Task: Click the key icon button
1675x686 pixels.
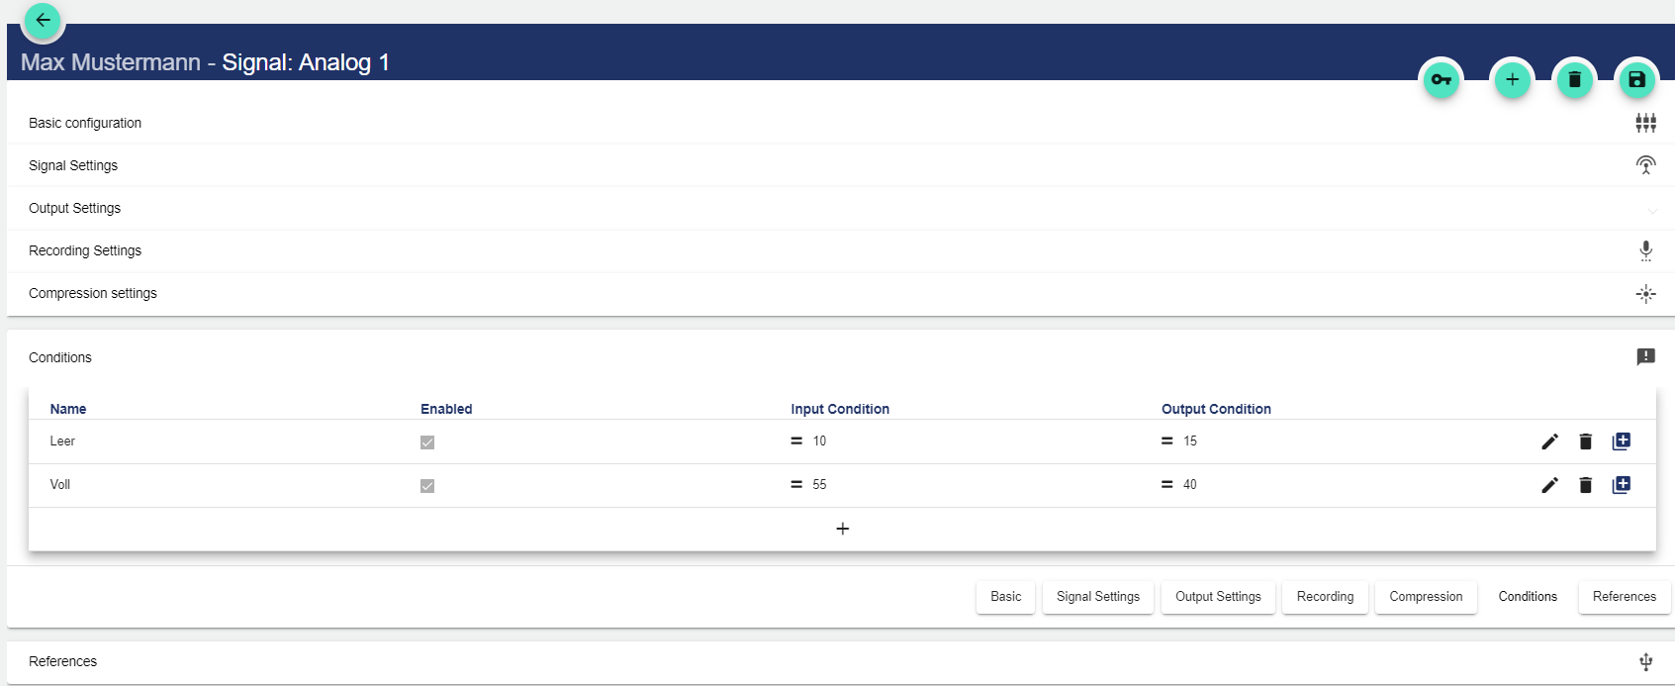Action: click(x=1442, y=80)
